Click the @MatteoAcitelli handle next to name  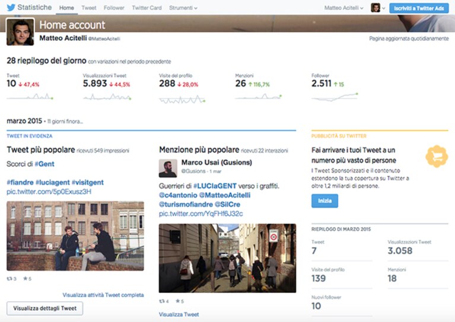pos(104,39)
